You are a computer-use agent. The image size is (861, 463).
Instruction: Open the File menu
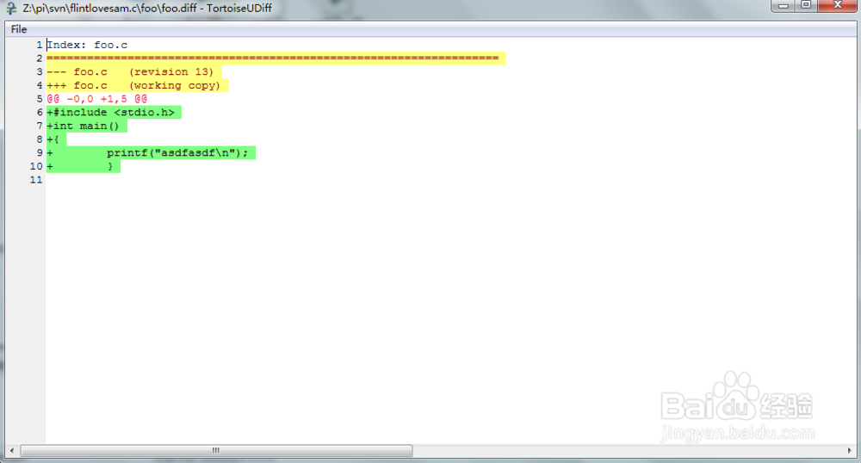tap(19, 29)
